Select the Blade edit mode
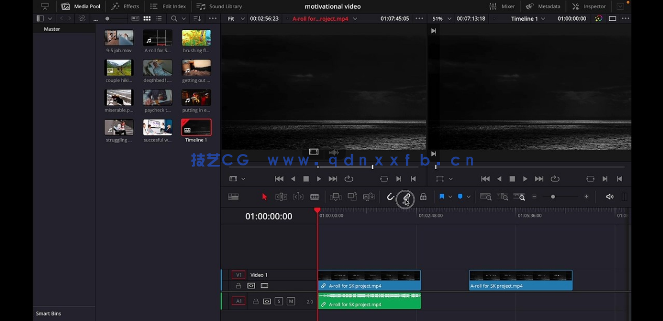This screenshot has width=663, height=321. pos(314,196)
